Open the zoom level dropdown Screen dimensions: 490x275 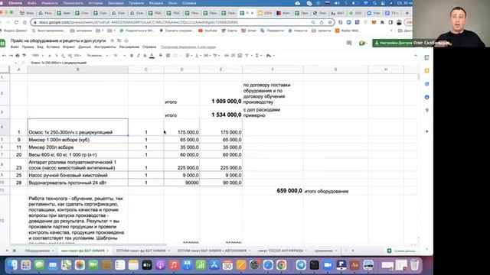click(38, 56)
